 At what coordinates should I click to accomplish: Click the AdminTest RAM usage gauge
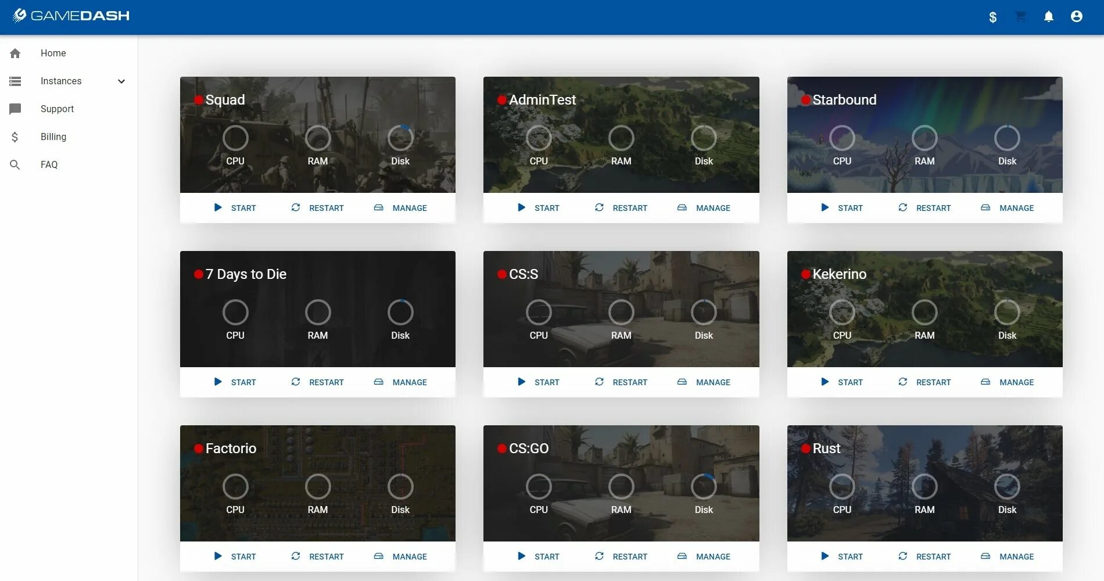tap(621, 138)
